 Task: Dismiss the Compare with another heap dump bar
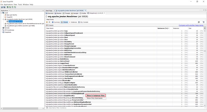coord(205,25)
